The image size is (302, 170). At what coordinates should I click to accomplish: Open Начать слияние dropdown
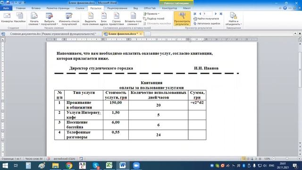point(34,19)
